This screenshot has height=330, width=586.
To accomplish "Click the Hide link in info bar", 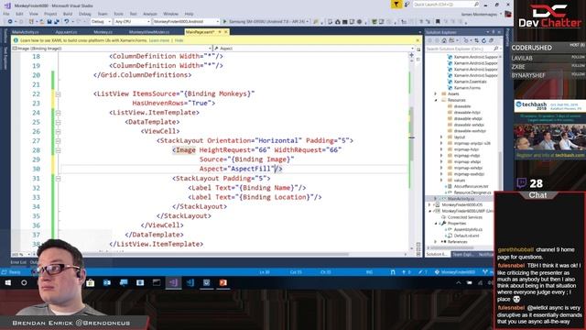I will click(179, 40).
